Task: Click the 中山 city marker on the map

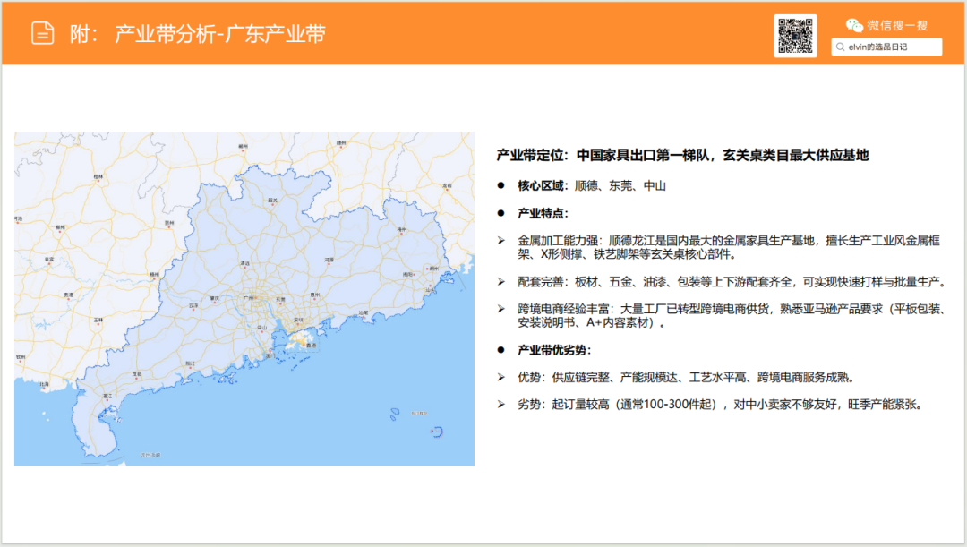Action: pyautogui.click(x=262, y=327)
